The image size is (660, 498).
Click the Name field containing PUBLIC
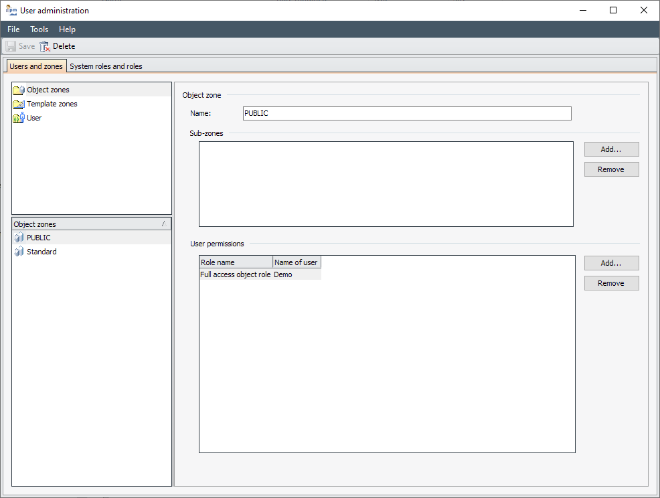[407, 114]
